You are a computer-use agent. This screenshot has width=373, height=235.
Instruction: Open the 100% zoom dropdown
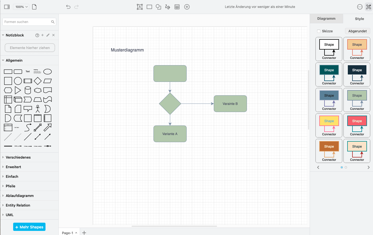coord(21,7)
